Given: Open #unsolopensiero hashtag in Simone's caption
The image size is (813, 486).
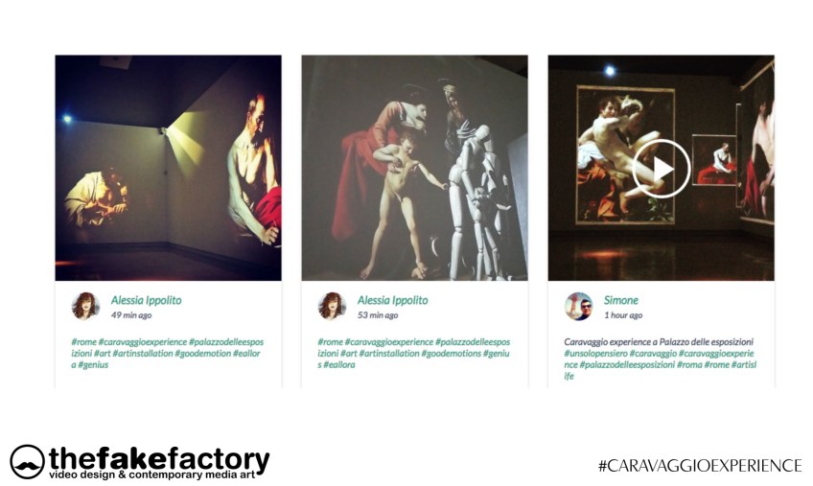Looking at the screenshot, I should coord(595,353).
